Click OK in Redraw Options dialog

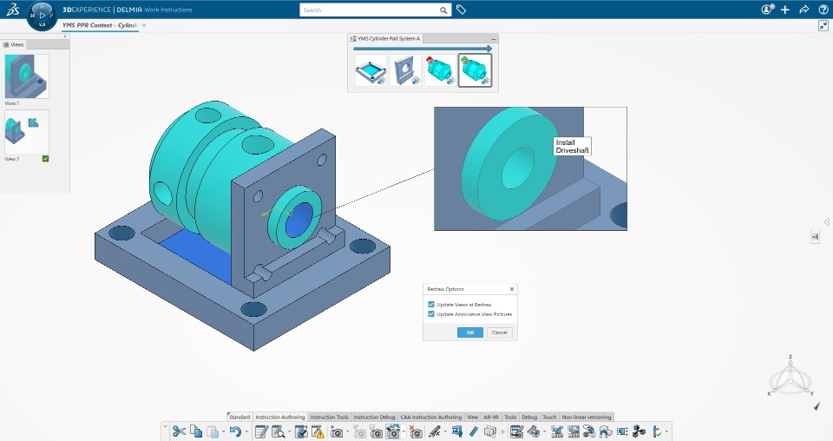pyautogui.click(x=470, y=332)
